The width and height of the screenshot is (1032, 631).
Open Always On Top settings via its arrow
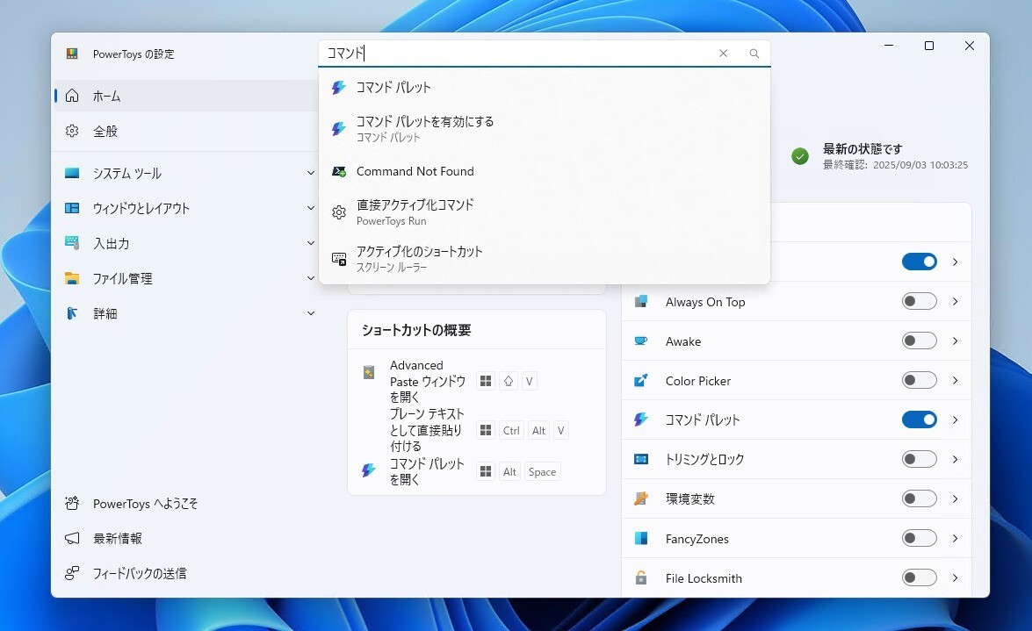[x=955, y=301]
